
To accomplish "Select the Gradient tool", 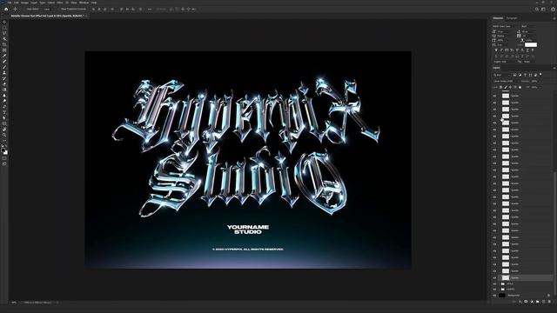I will [x=4, y=90].
